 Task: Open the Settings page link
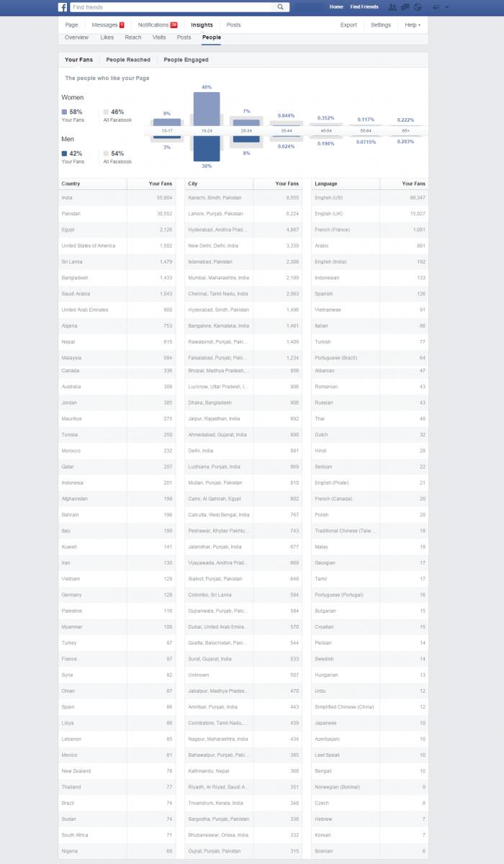click(381, 24)
